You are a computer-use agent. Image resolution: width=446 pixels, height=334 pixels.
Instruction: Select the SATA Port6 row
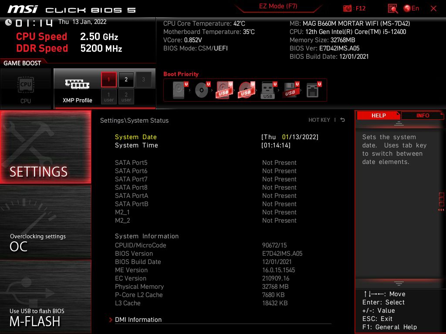(206, 170)
